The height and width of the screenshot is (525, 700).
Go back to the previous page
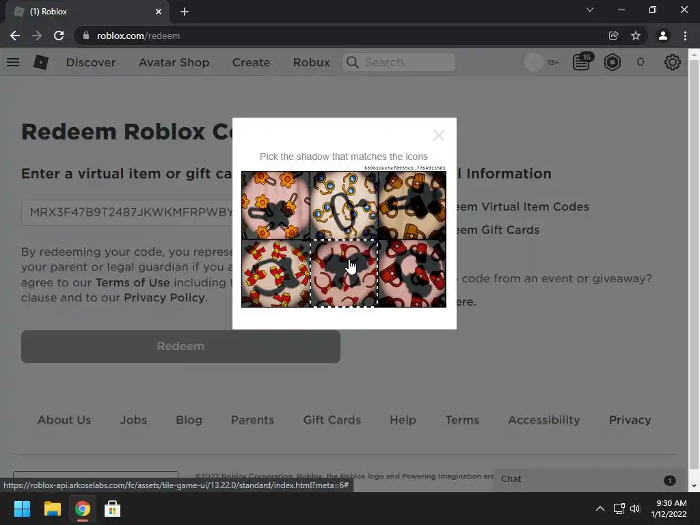tap(15, 36)
